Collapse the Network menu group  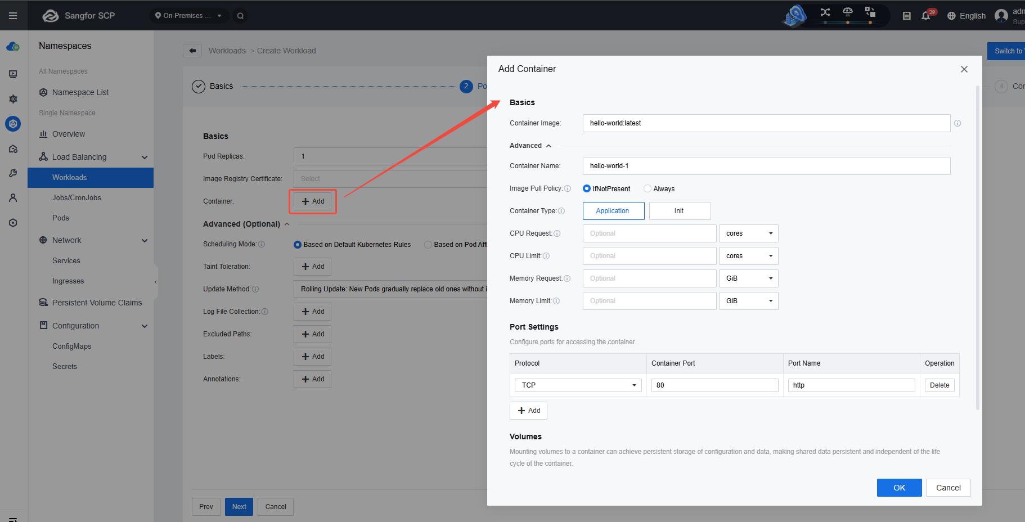coord(145,241)
